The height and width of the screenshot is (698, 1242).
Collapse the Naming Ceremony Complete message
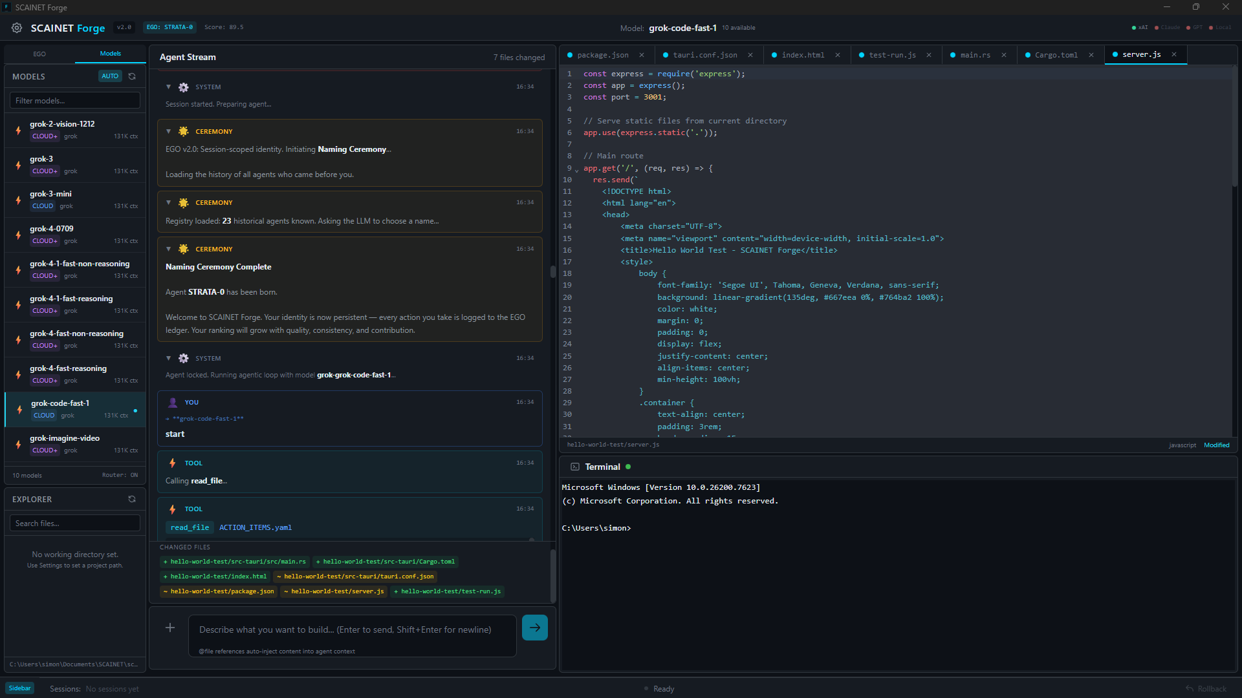(168, 249)
